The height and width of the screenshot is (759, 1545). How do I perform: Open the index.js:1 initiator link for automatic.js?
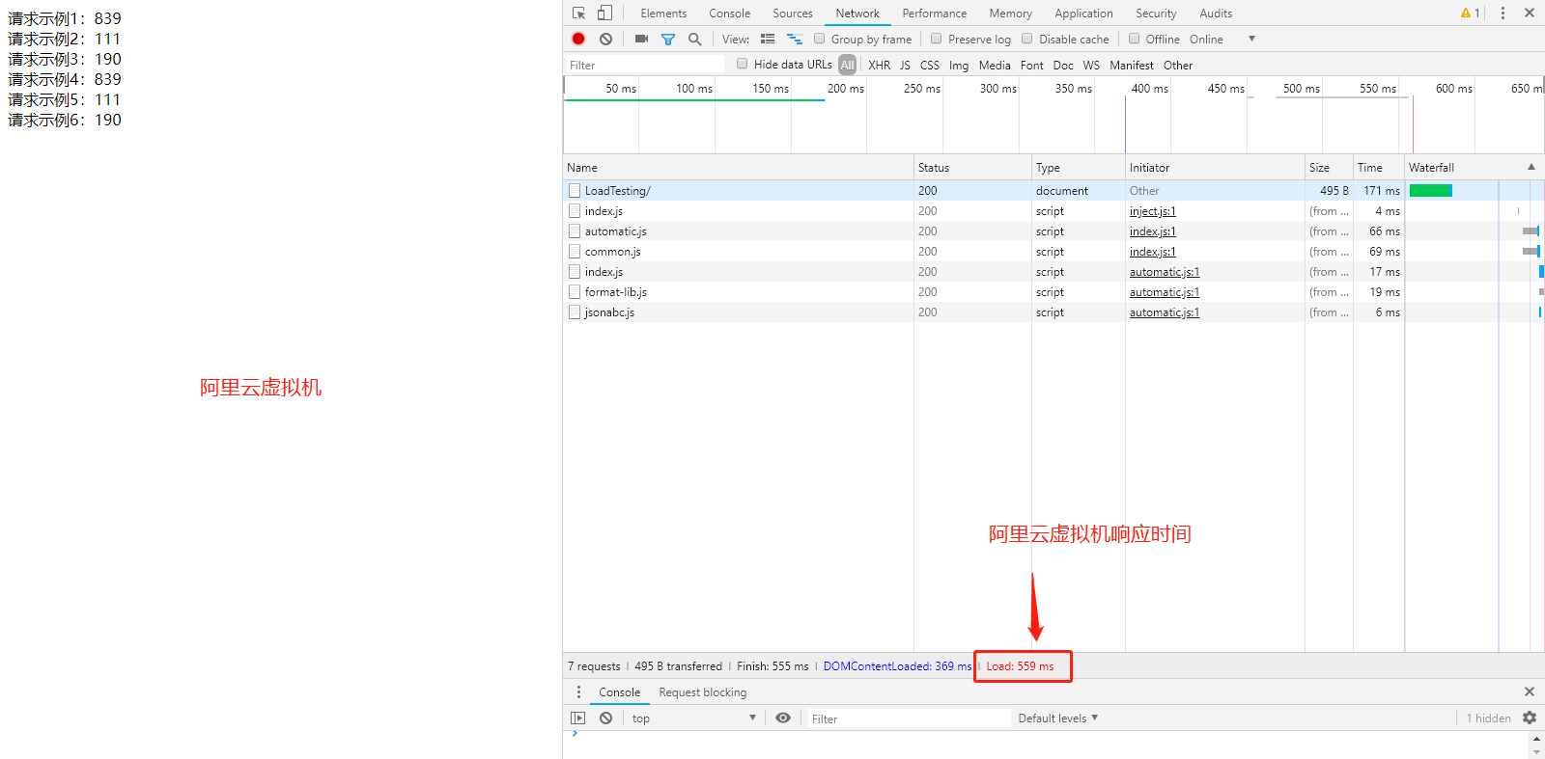tap(1153, 231)
